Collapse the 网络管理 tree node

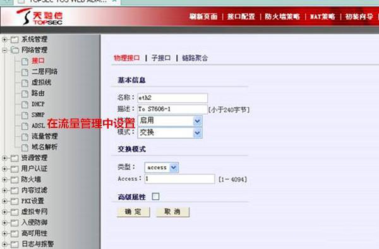[4, 50]
